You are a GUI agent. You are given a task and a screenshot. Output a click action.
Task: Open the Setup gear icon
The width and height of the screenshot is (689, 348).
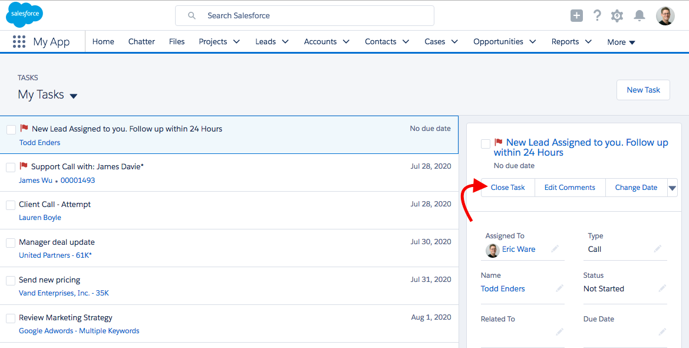point(617,16)
